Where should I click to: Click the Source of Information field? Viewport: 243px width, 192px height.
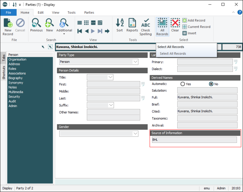194,140
